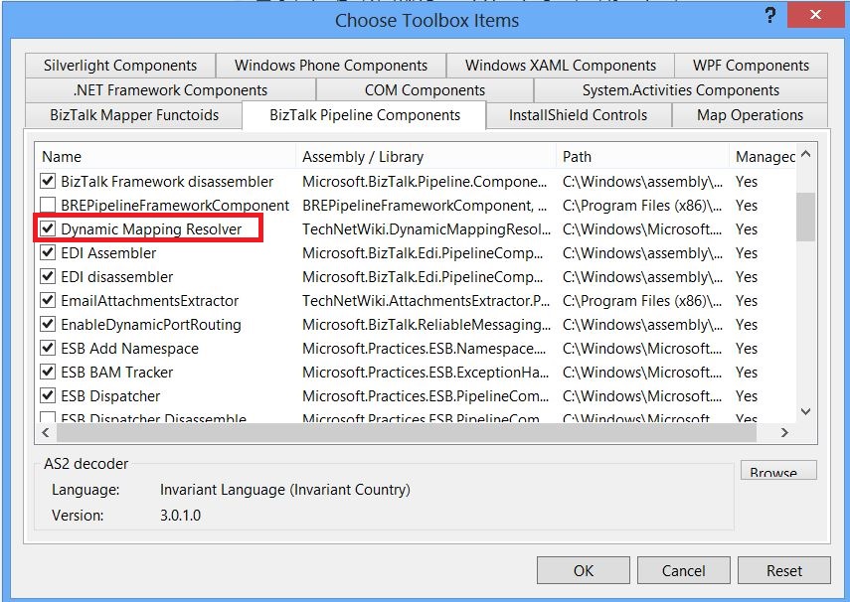Uncheck BizTalk Framework disassembler checkbox
This screenshot has width=850, height=602.
tap(48, 181)
